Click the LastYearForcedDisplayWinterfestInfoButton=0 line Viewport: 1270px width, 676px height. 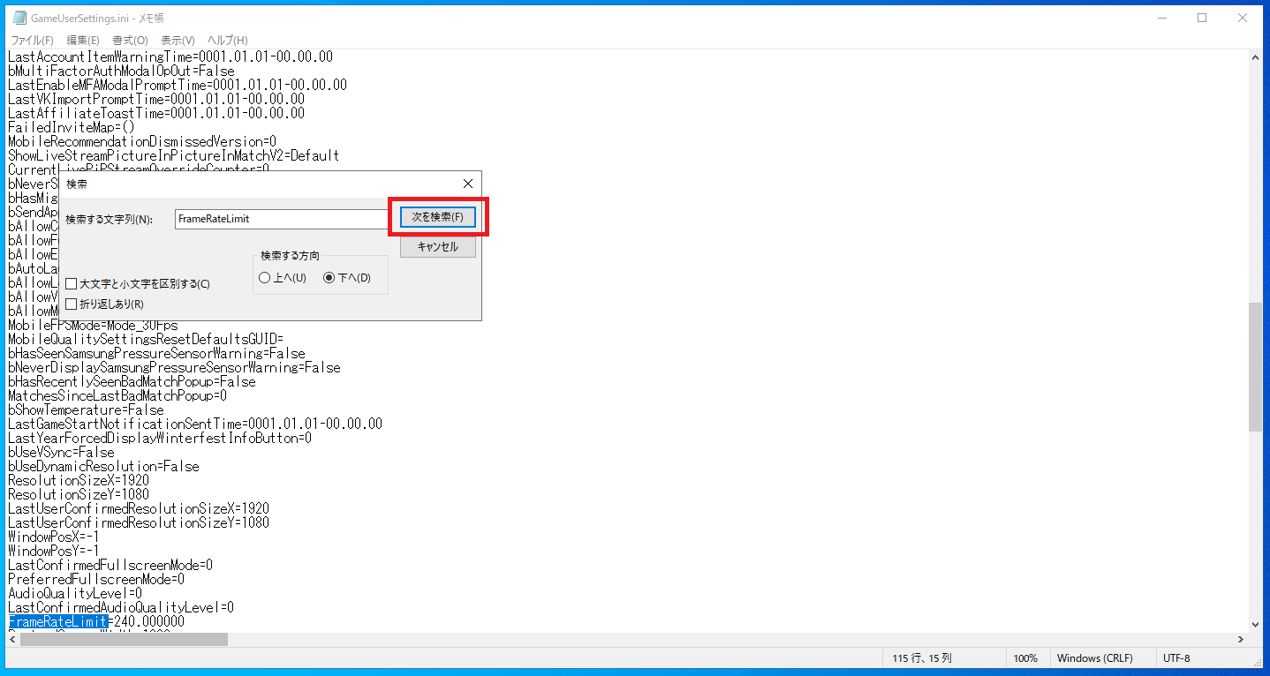tap(160, 438)
